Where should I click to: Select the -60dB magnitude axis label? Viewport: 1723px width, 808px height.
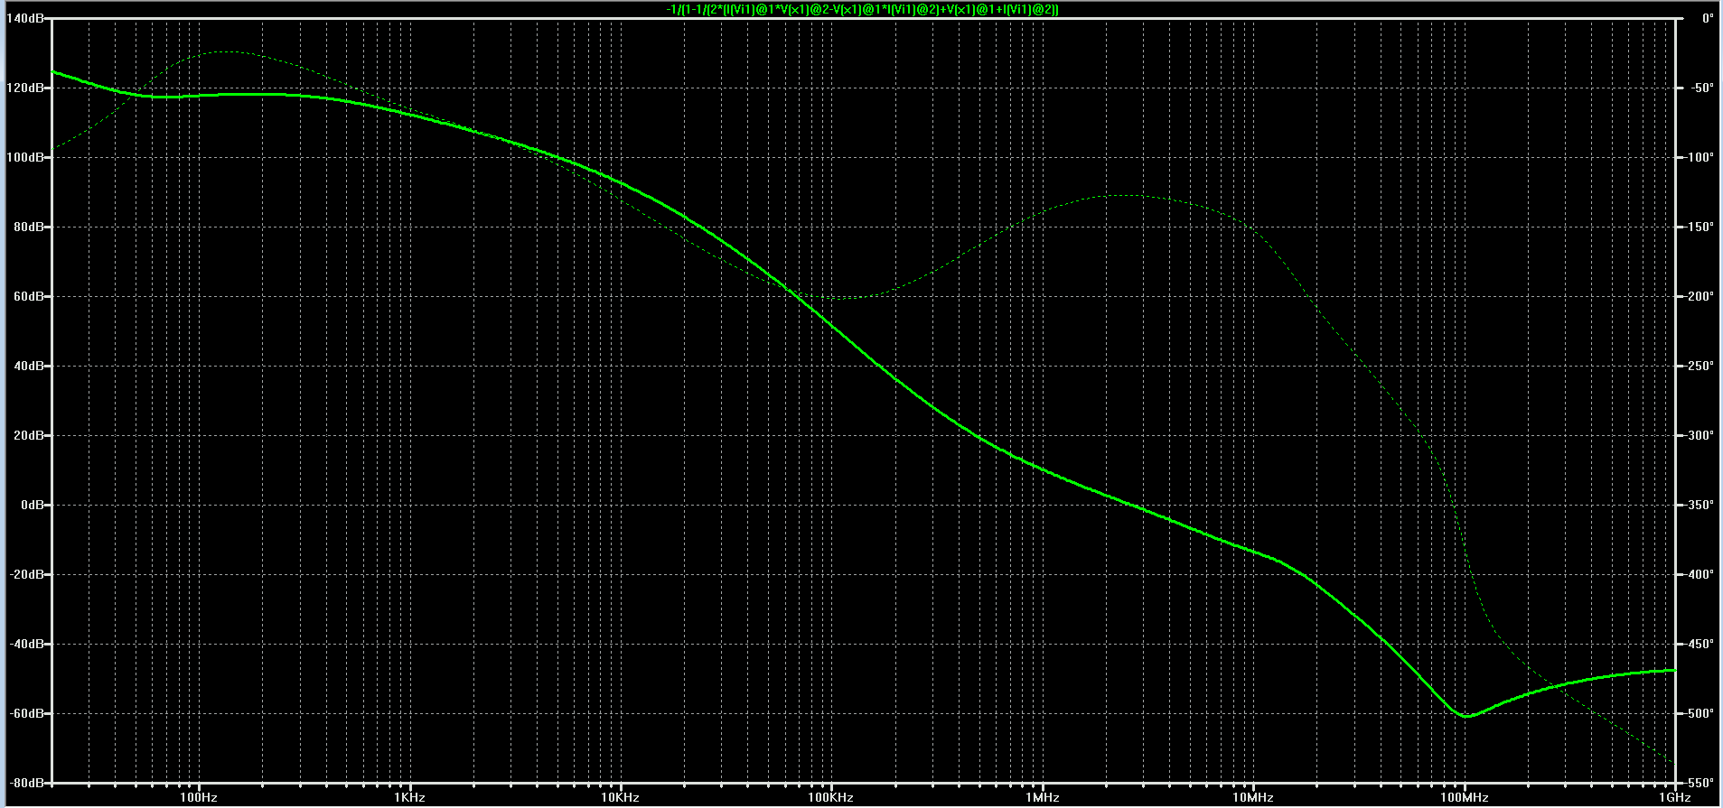pos(27,713)
